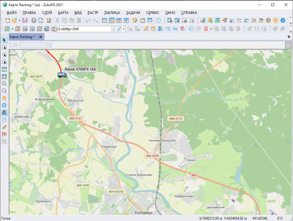Open the SQL query tool
The image size is (293, 221).
175,29
